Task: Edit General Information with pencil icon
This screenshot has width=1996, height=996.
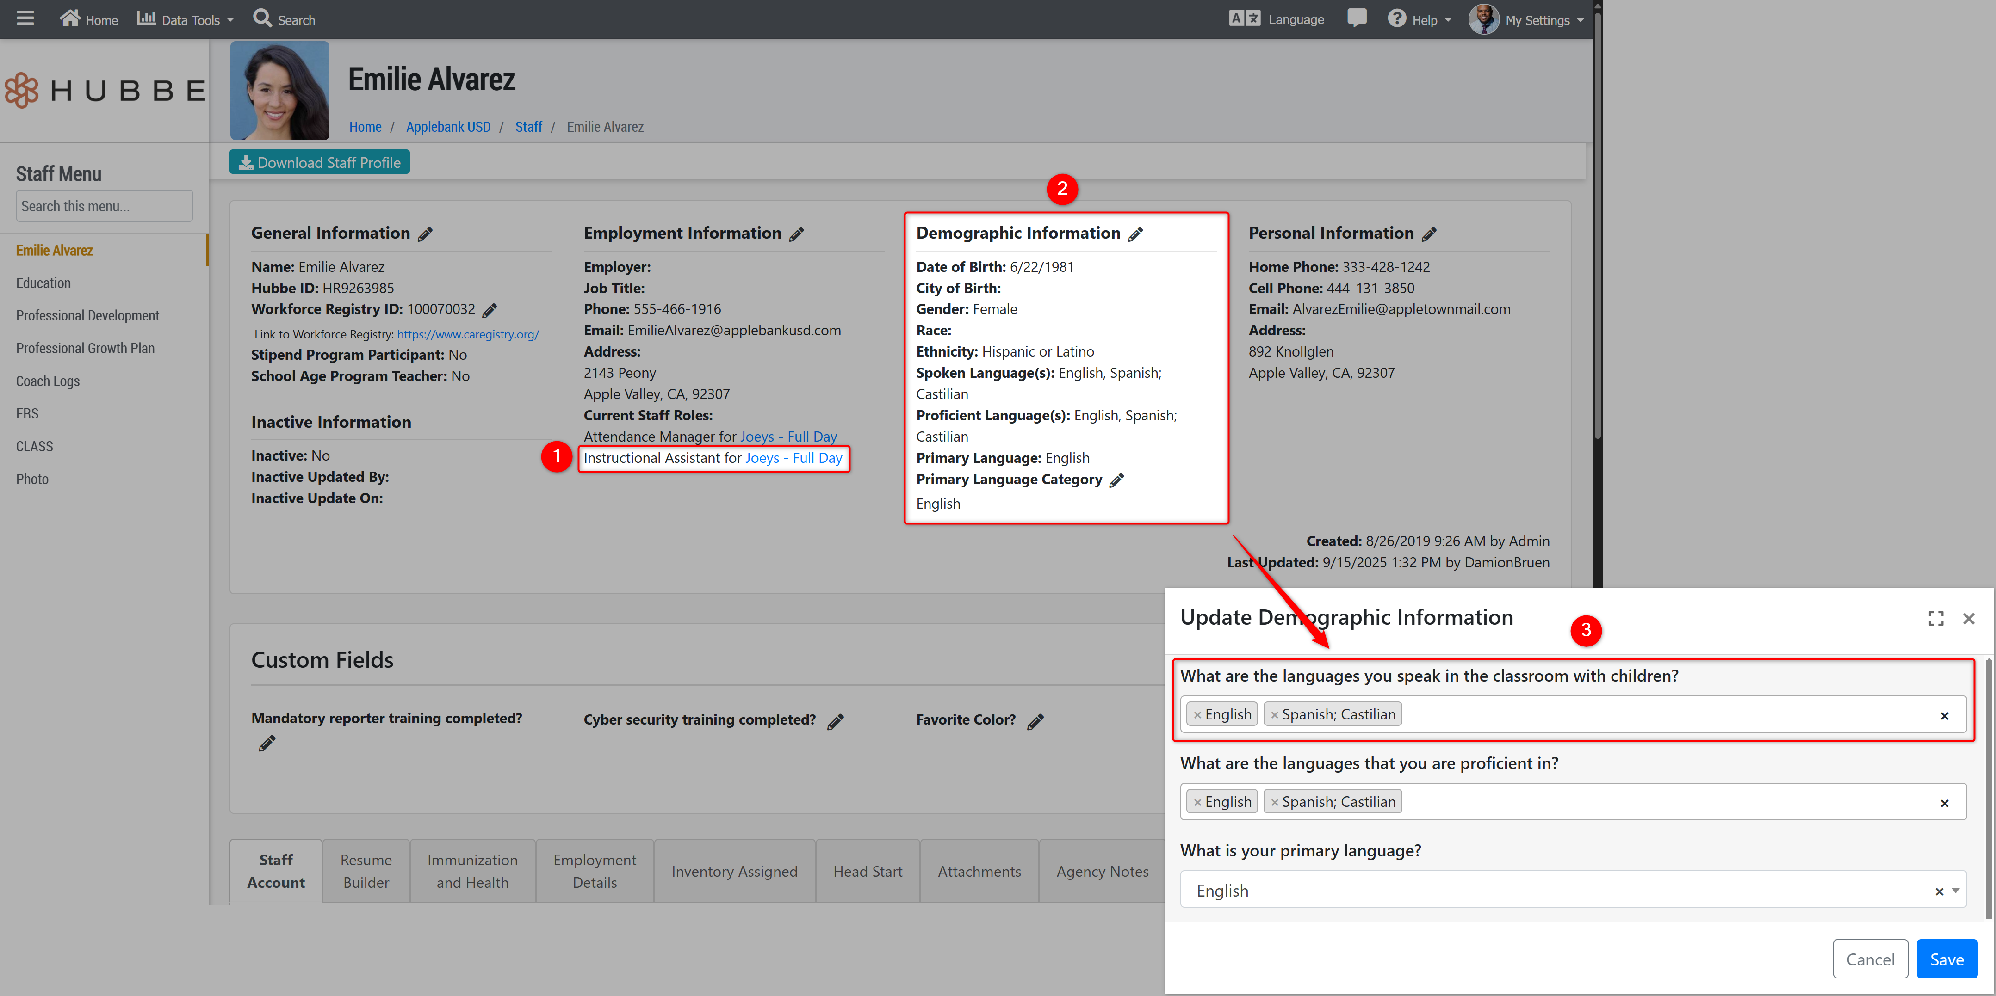Action: click(425, 234)
